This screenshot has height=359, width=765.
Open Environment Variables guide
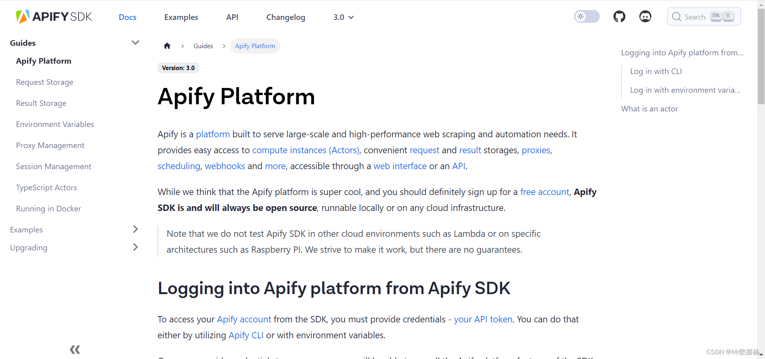(55, 124)
